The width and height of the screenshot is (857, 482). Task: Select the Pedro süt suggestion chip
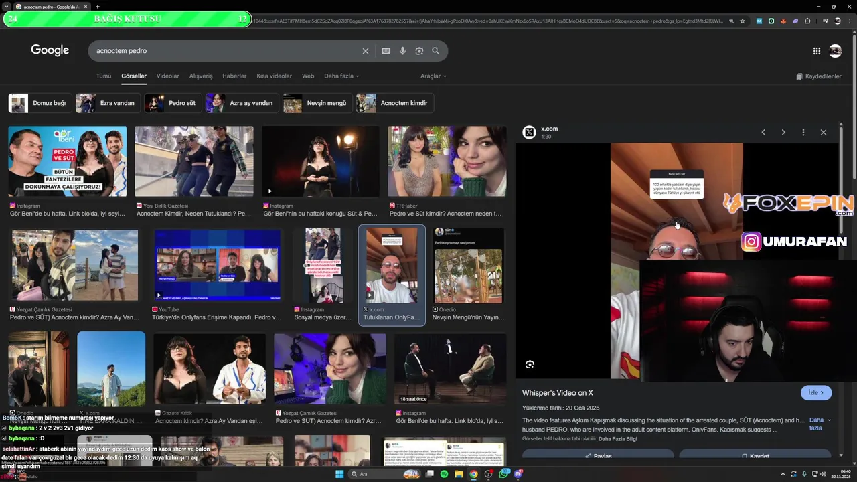coord(173,103)
